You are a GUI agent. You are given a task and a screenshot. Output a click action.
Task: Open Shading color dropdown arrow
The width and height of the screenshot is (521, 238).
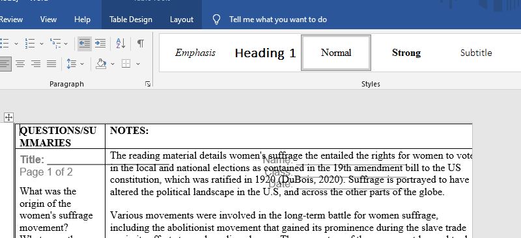click(113, 64)
